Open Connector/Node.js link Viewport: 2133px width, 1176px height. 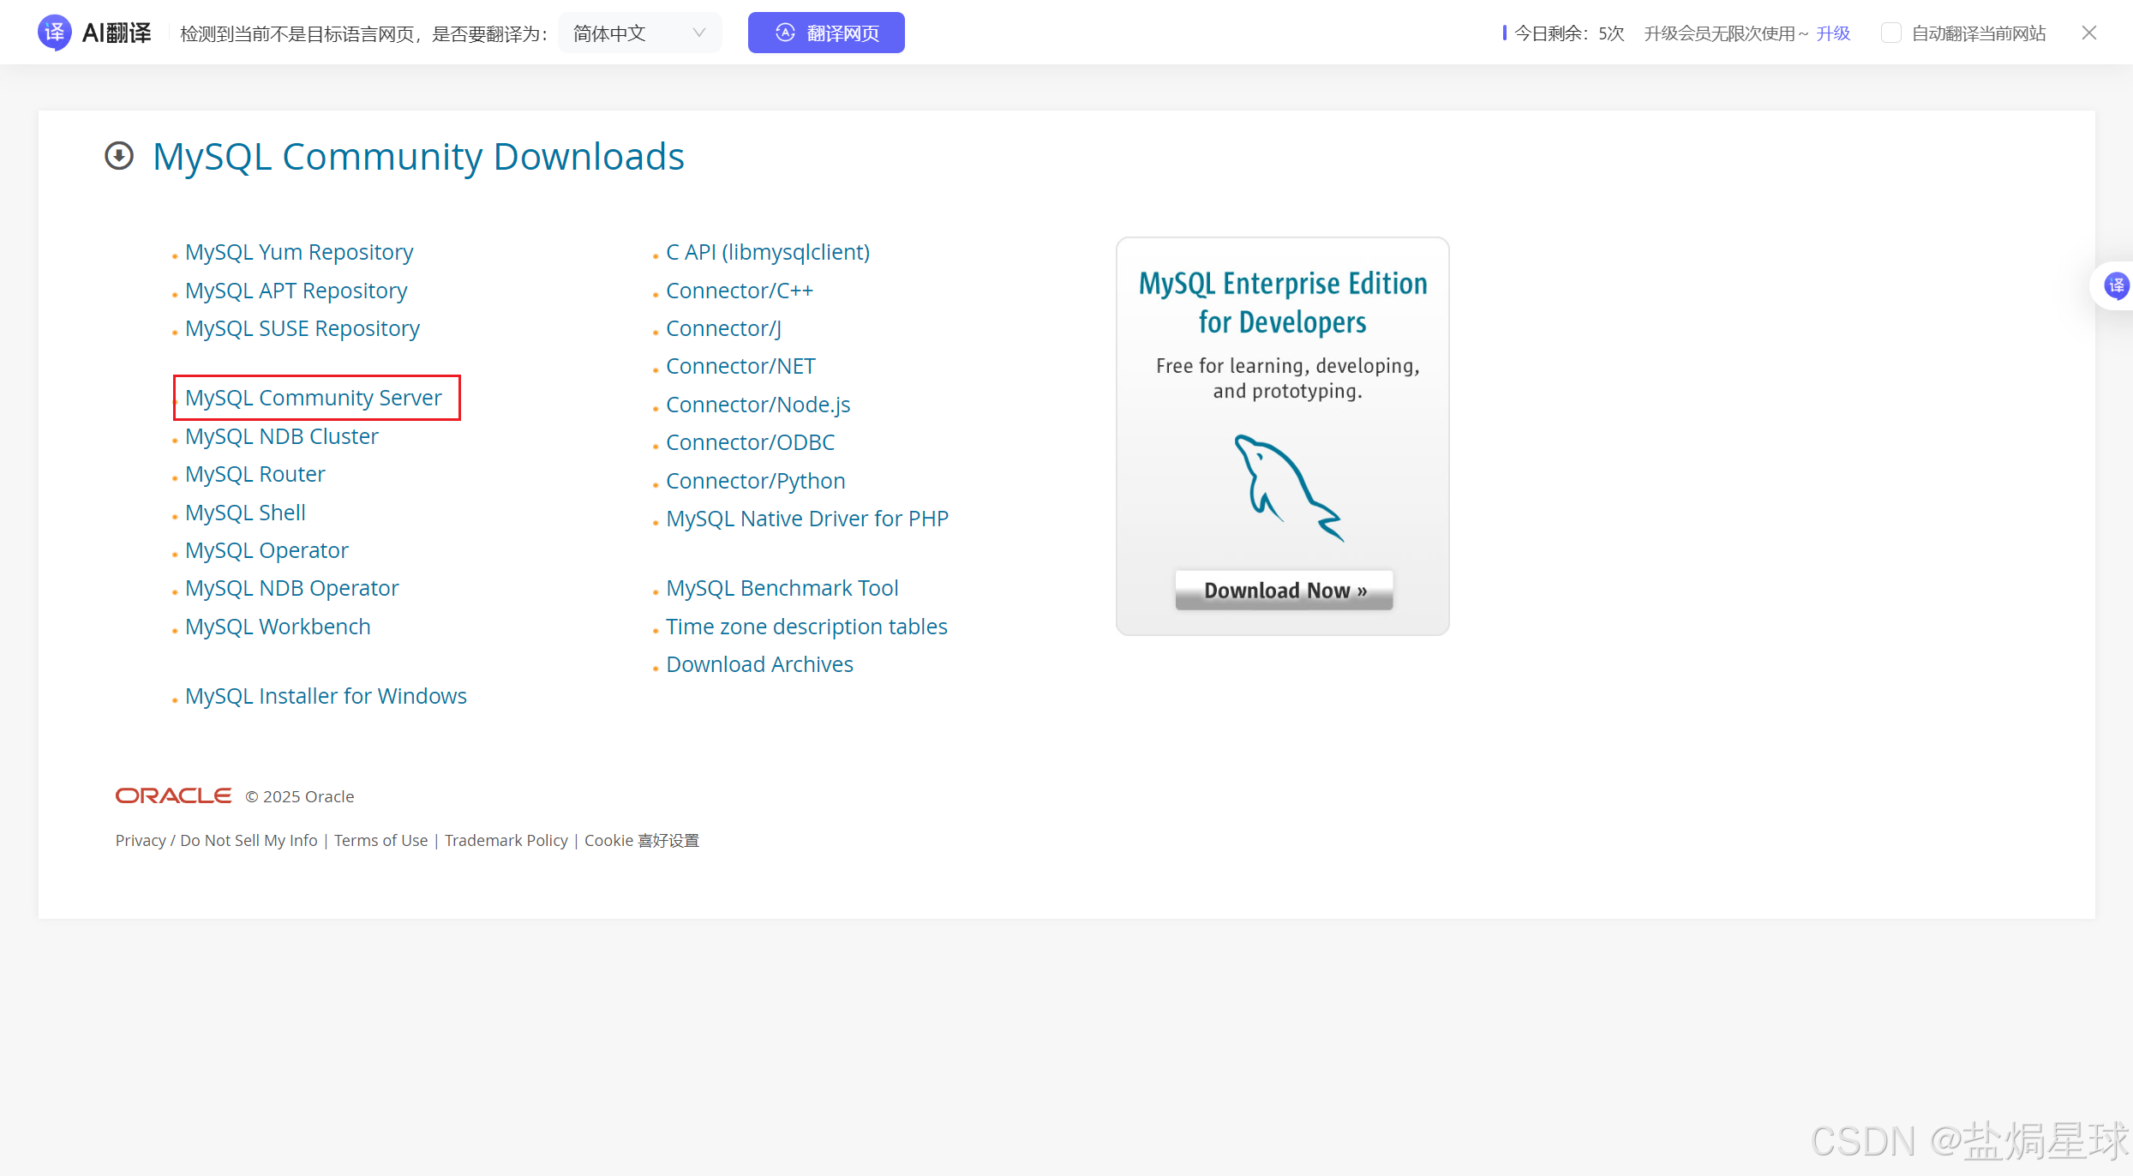click(758, 405)
